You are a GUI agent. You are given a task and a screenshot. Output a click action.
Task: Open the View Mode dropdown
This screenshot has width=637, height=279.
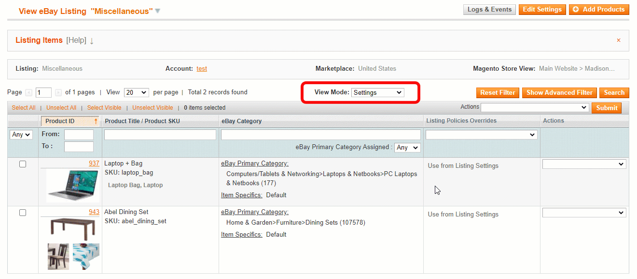coord(377,92)
